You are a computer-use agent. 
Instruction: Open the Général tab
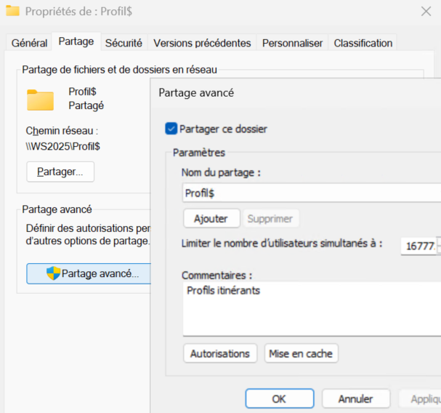pyautogui.click(x=29, y=43)
